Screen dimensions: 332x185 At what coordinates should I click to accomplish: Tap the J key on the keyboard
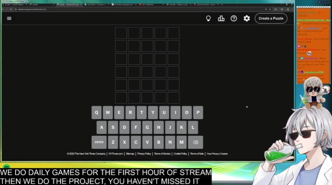point(170,127)
